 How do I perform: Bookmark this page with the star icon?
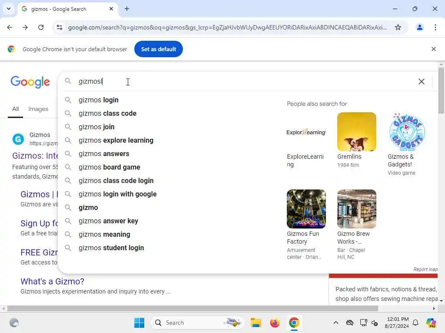pyautogui.click(x=398, y=27)
